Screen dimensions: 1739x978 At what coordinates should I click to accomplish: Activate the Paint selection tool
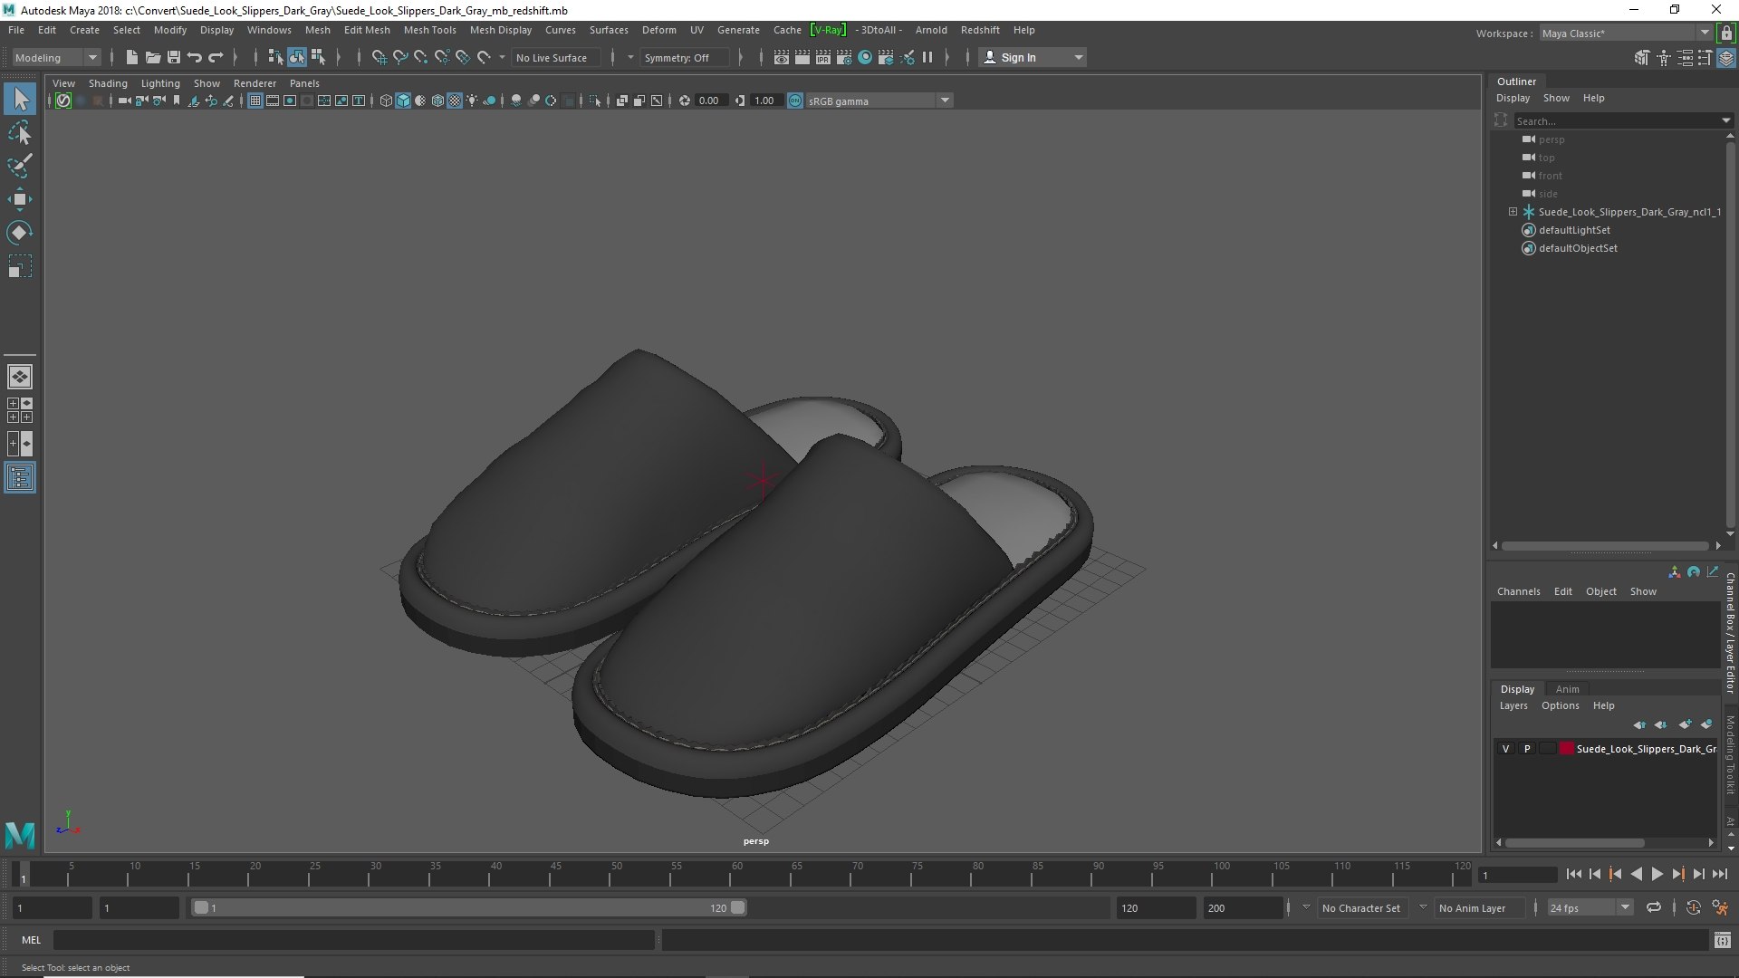pyautogui.click(x=20, y=166)
